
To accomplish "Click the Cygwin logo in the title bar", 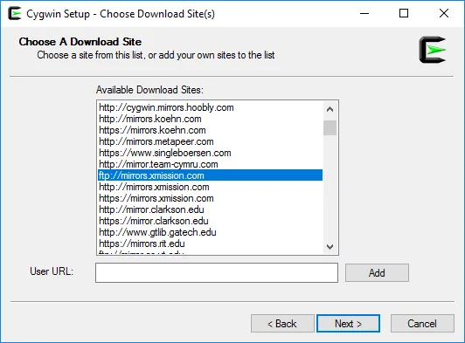I will coord(15,14).
